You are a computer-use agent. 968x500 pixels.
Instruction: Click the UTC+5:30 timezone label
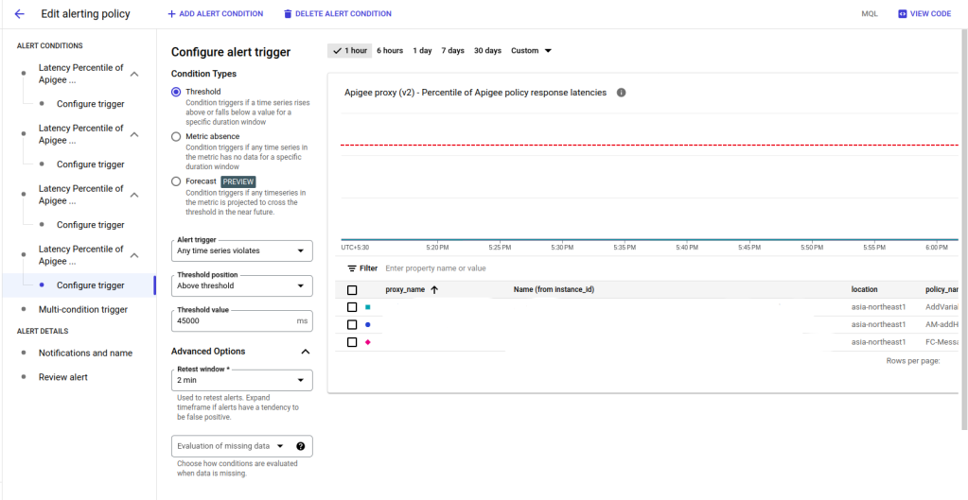click(x=355, y=248)
